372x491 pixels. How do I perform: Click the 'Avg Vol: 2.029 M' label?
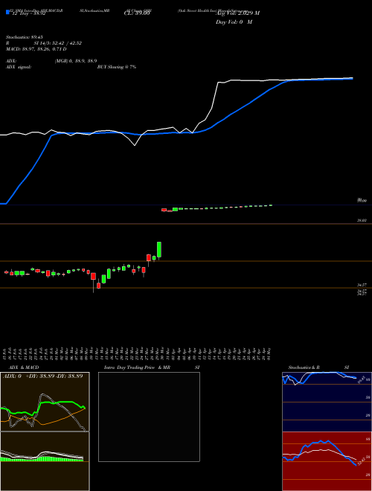point(237,13)
